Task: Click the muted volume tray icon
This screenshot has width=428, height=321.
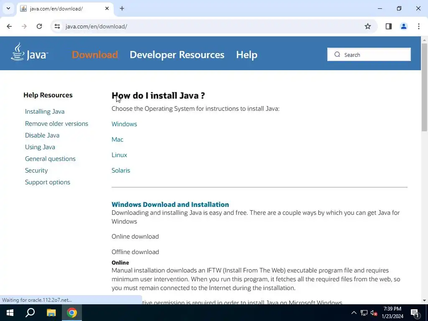Action: [x=374, y=313]
